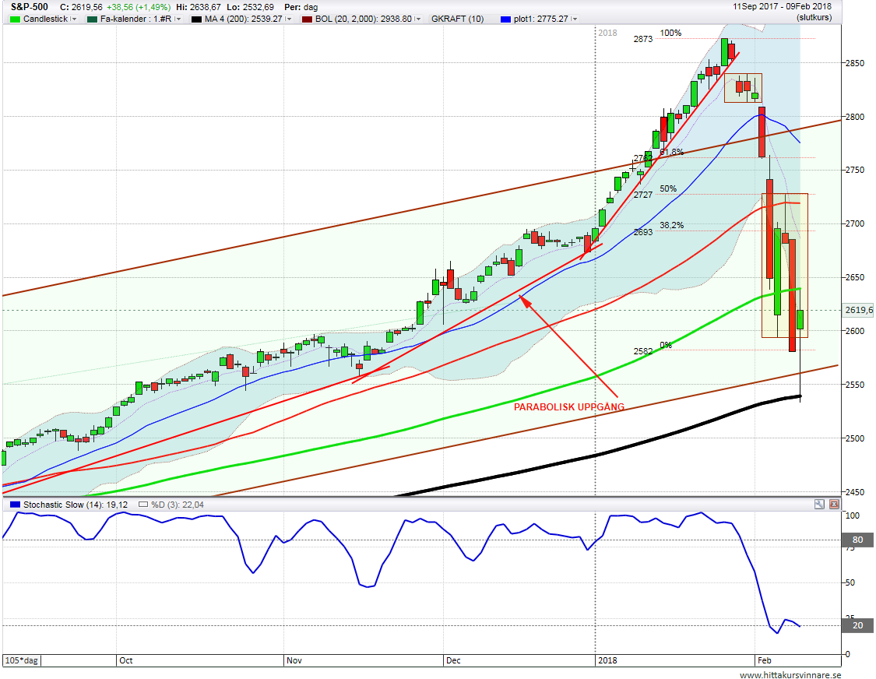Viewport: 876px width, 679px height.
Task: Click the 0% Fibonacci level label
Action: coord(666,346)
